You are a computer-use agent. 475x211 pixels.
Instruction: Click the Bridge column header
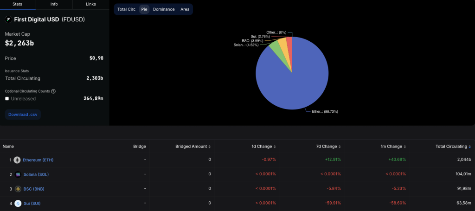(x=140, y=147)
